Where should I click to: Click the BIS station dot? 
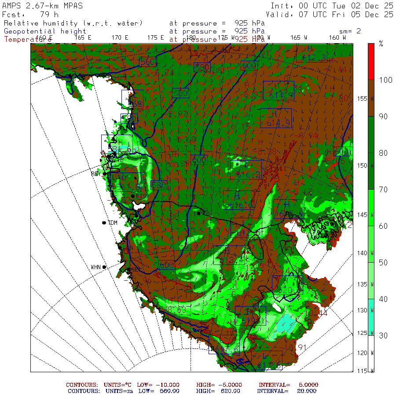tap(132, 196)
